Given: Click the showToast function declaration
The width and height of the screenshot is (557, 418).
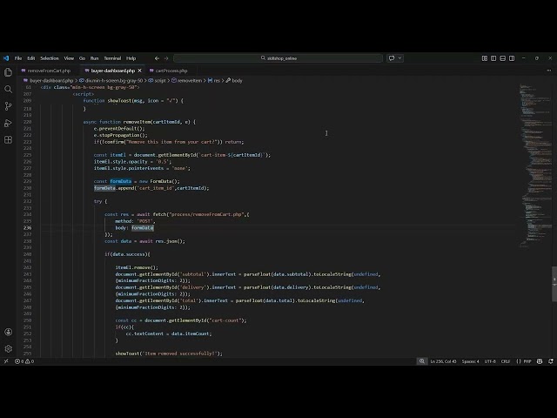Looking at the screenshot, I should pos(119,101).
